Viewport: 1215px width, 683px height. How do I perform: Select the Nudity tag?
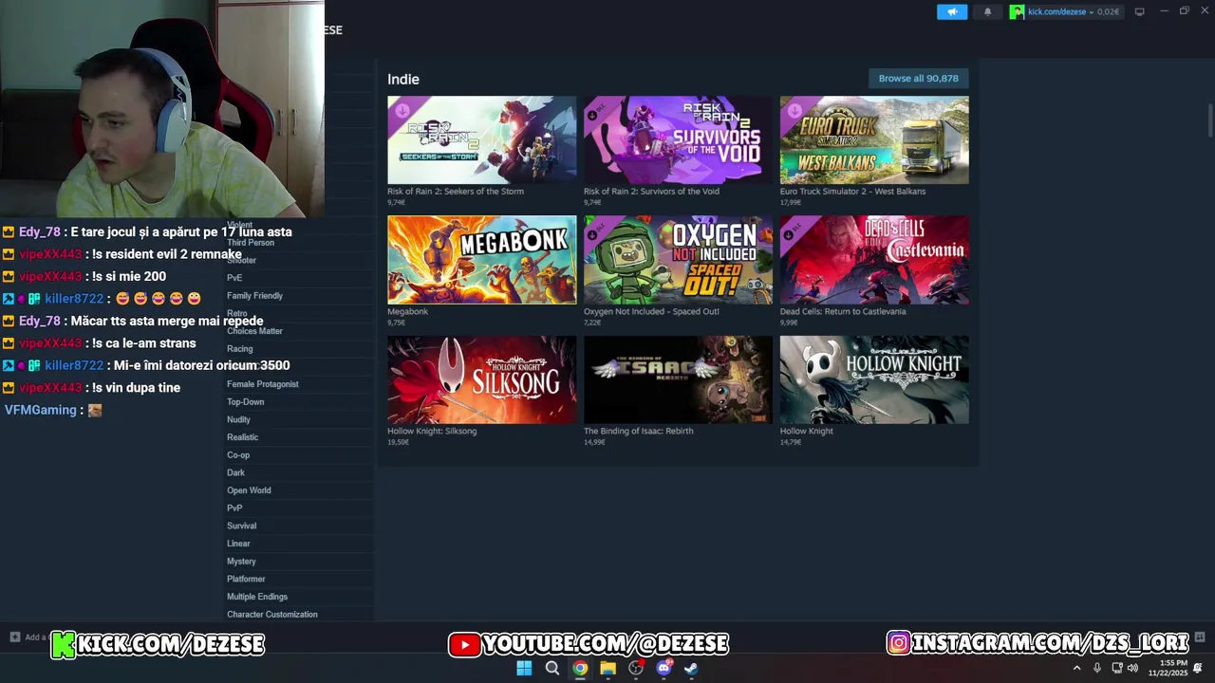coord(238,419)
